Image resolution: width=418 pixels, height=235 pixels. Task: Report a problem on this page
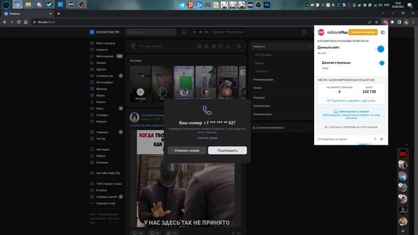click(351, 127)
